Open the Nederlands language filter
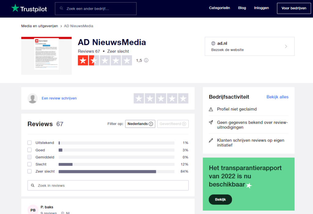This screenshot has width=313, height=214. 140,124
